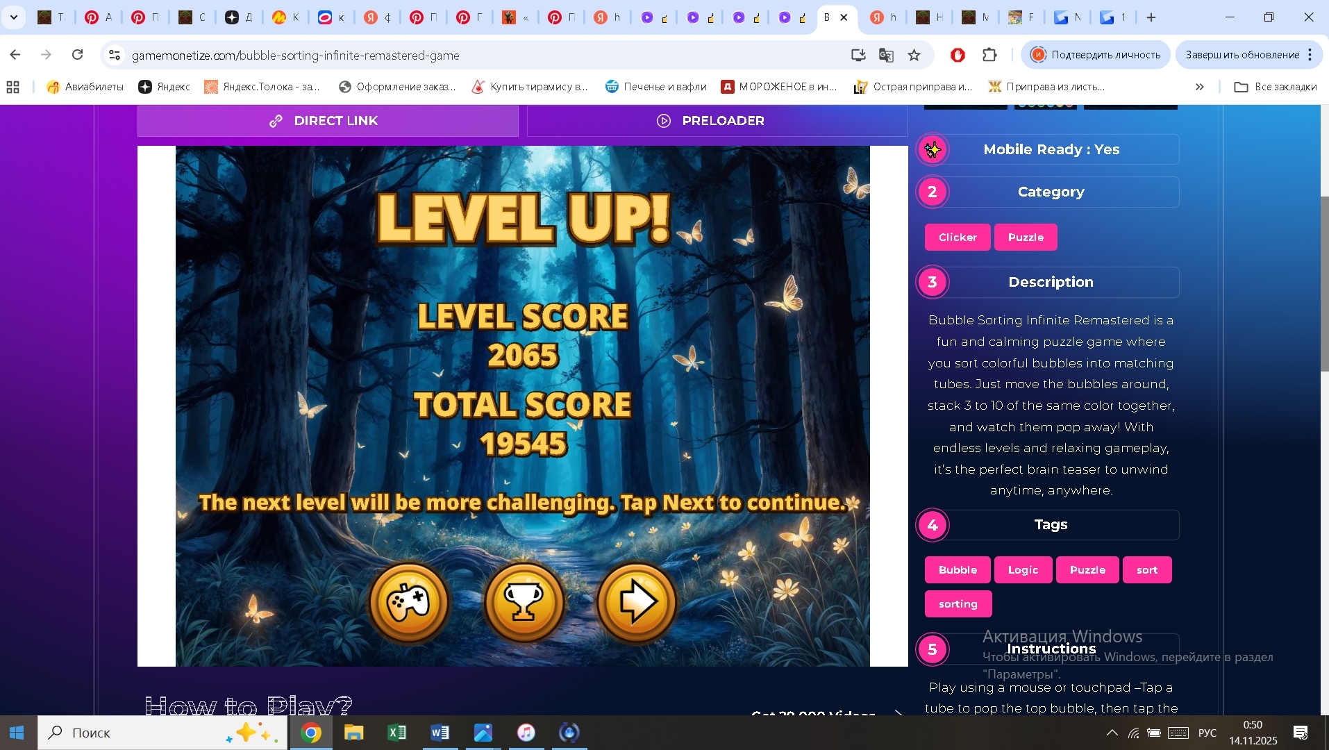Open a new browser tab
This screenshot has height=750, width=1329.
point(1151,17)
